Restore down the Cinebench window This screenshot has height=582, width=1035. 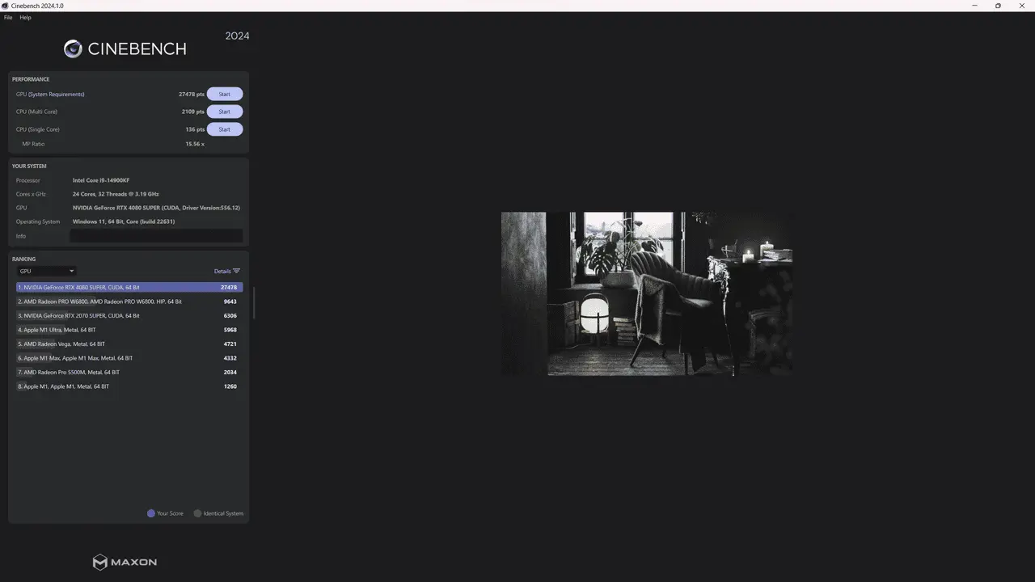998,6
